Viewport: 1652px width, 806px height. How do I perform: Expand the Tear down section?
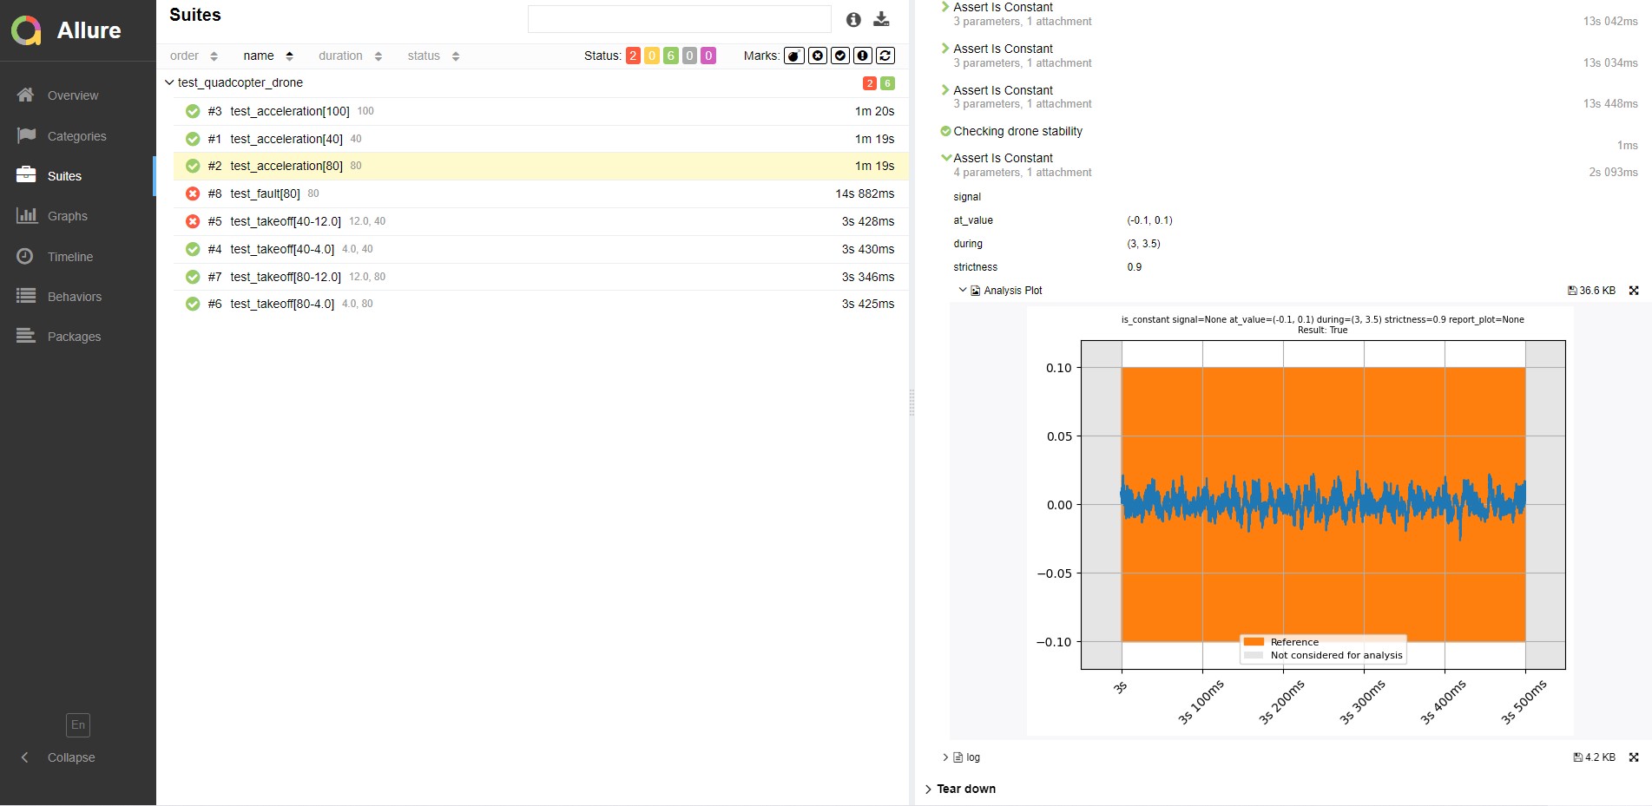tap(965, 789)
